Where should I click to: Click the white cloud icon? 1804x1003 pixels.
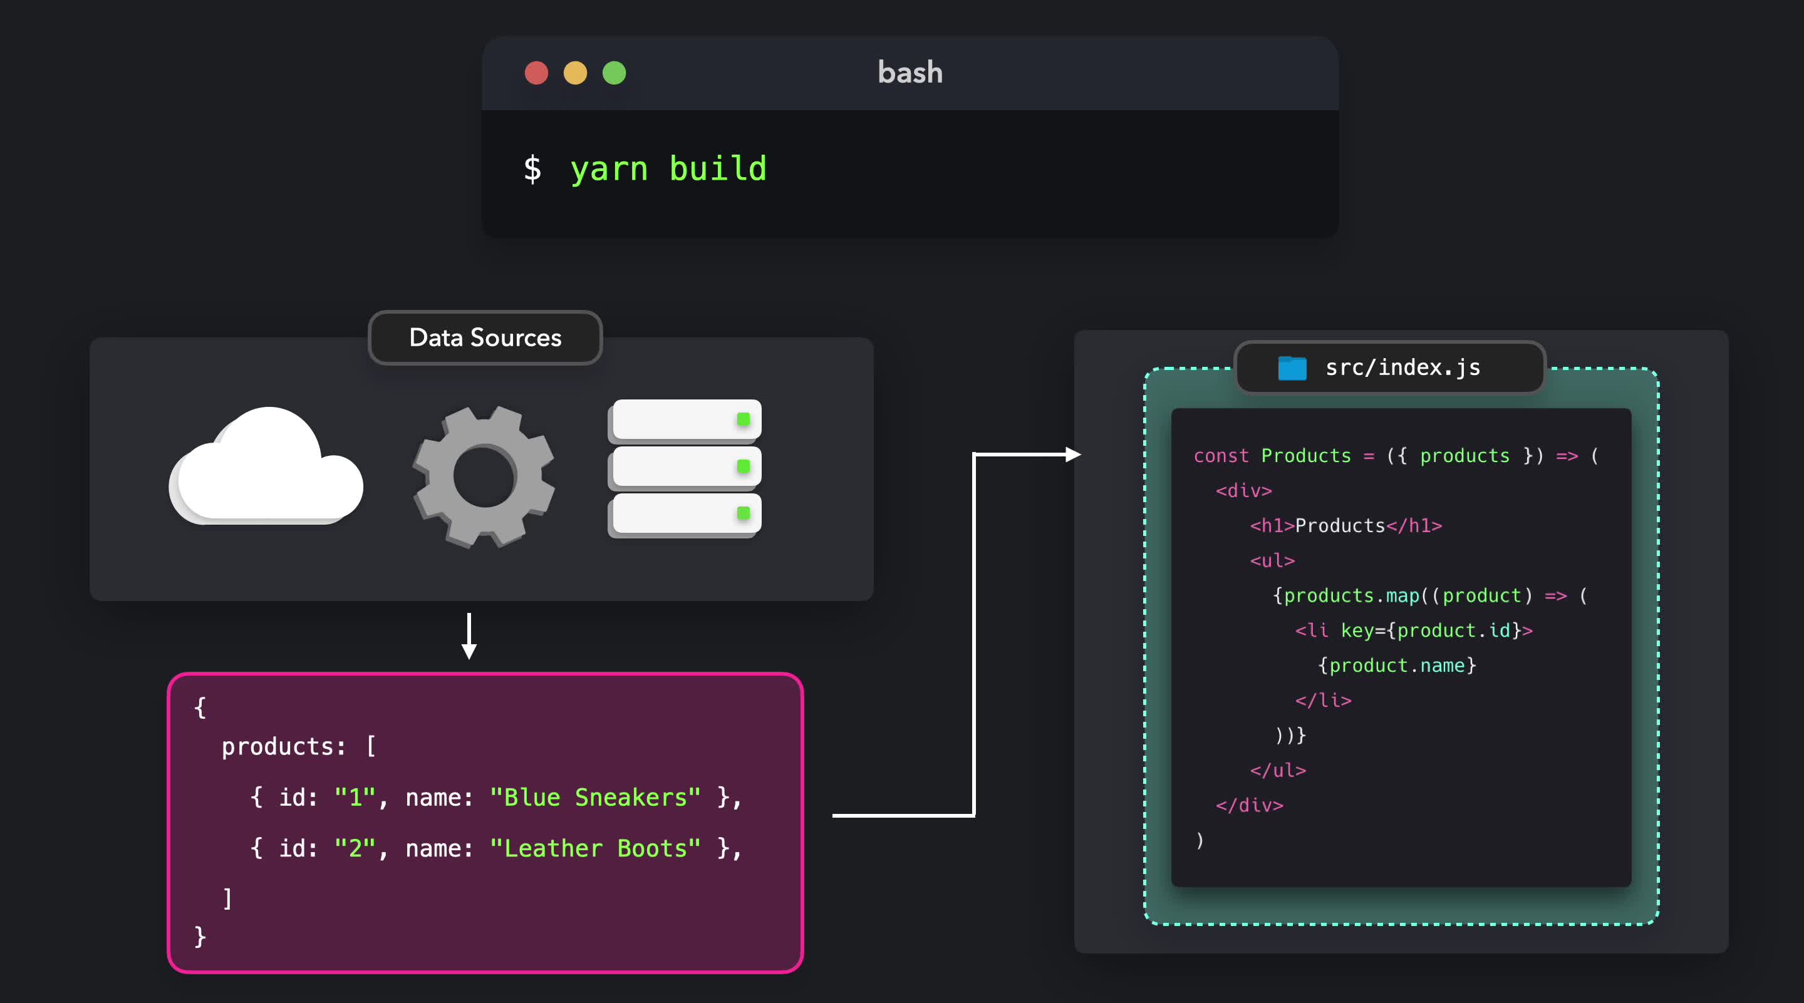pos(266,469)
